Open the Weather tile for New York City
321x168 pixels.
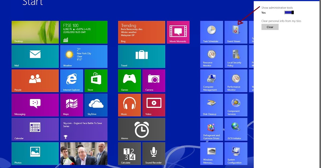(x=84, y=57)
